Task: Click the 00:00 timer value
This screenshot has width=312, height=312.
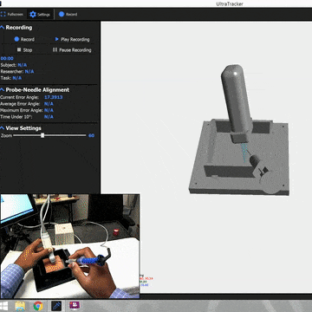Action: 7,58
